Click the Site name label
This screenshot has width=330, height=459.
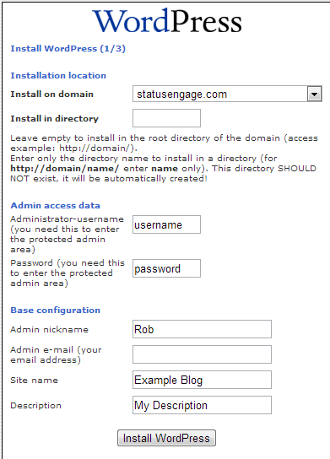(x=34, y=380)
